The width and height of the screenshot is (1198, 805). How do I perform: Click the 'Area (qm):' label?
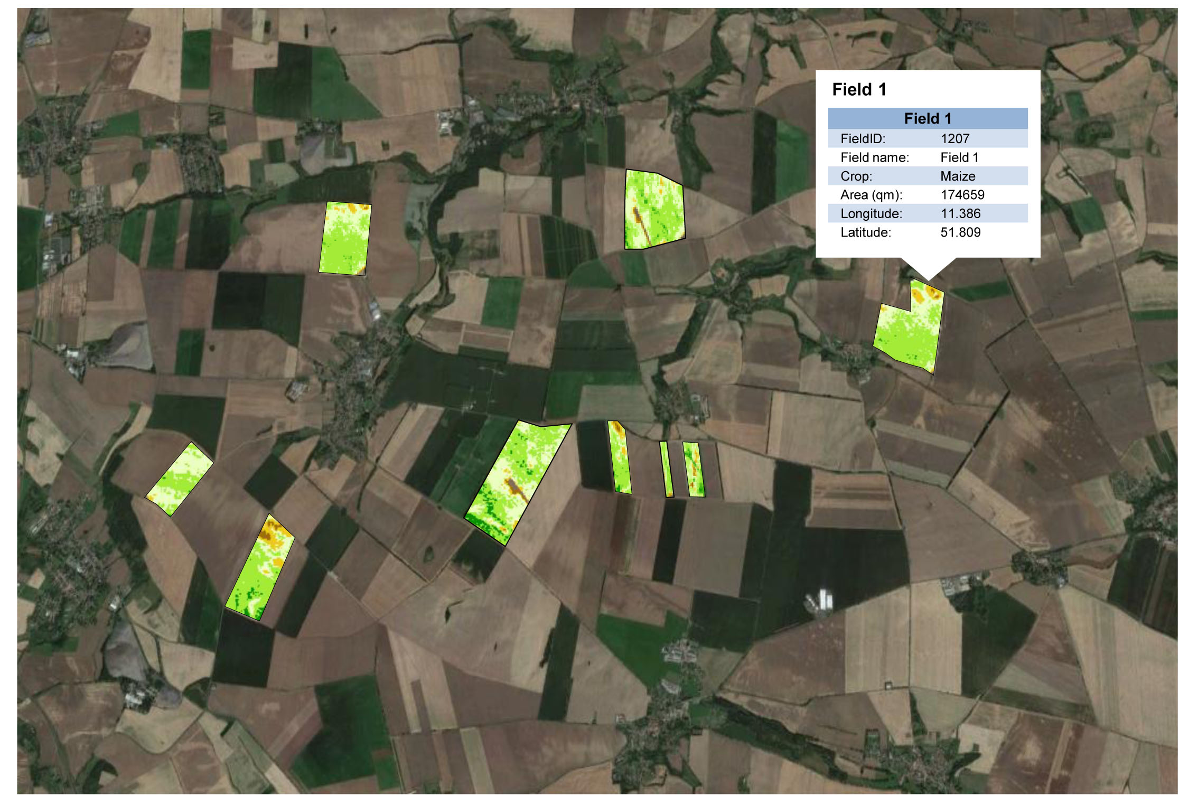872,195
